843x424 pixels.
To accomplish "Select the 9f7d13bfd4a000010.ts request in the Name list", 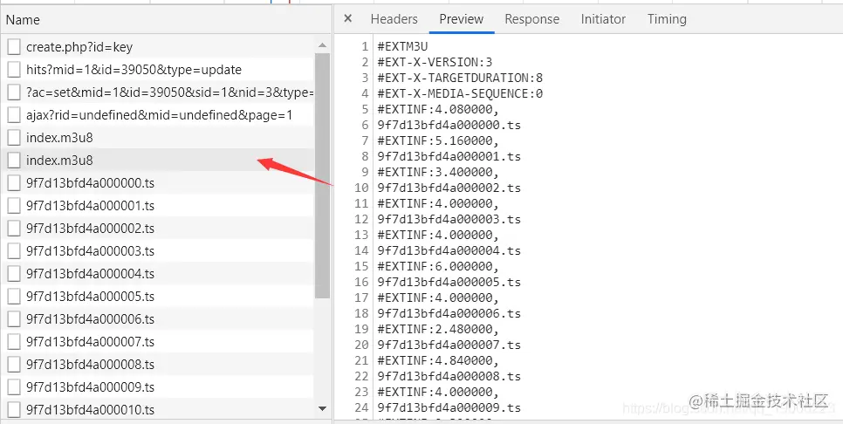I will click(x=91, y=410).
